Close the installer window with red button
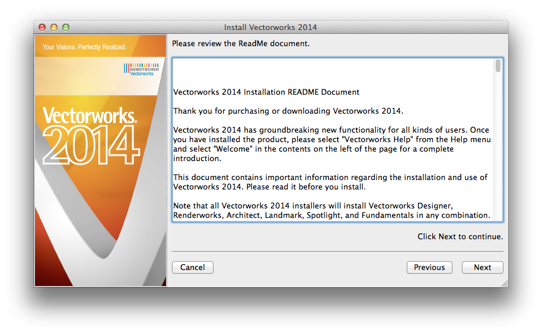This screenshot has width=542, height=334. point(42,27)
